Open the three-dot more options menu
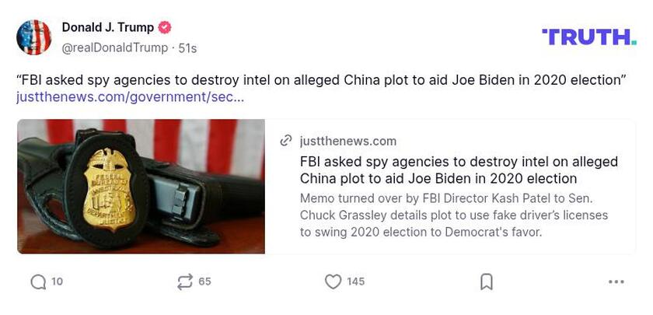Image resolution: width=653 pixels, height=315 pixels. point(616,282)
